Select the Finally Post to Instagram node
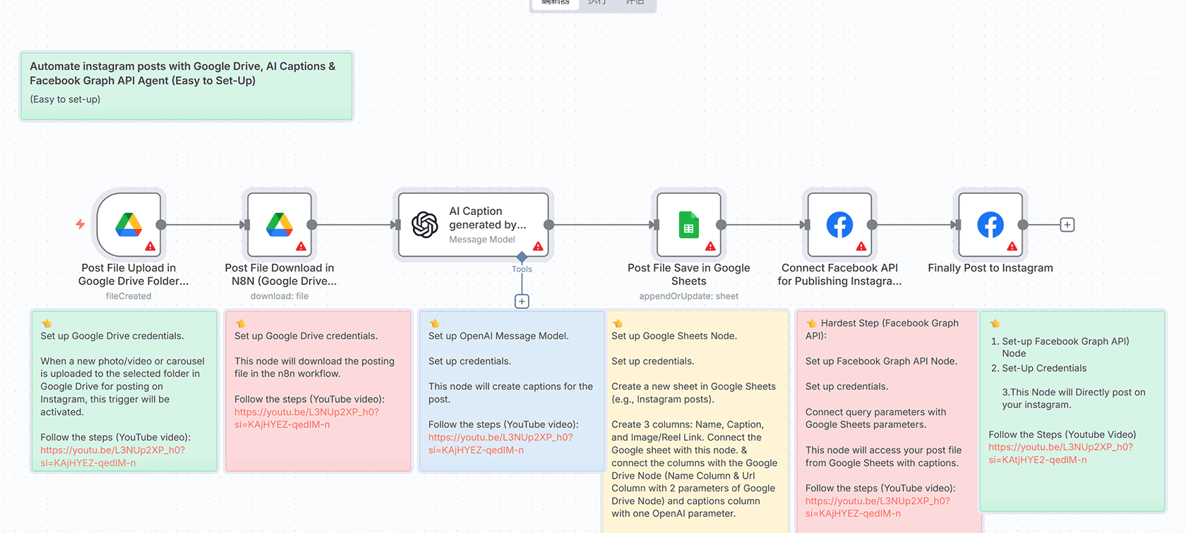 pyautogui.click(x=990, y=225)
